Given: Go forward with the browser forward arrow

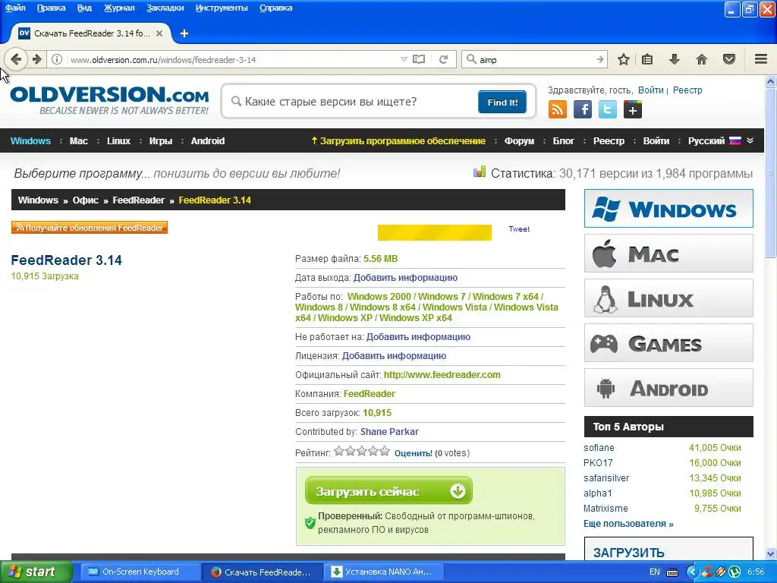Looking at the screenshot, I should click(x=37, y=59).
